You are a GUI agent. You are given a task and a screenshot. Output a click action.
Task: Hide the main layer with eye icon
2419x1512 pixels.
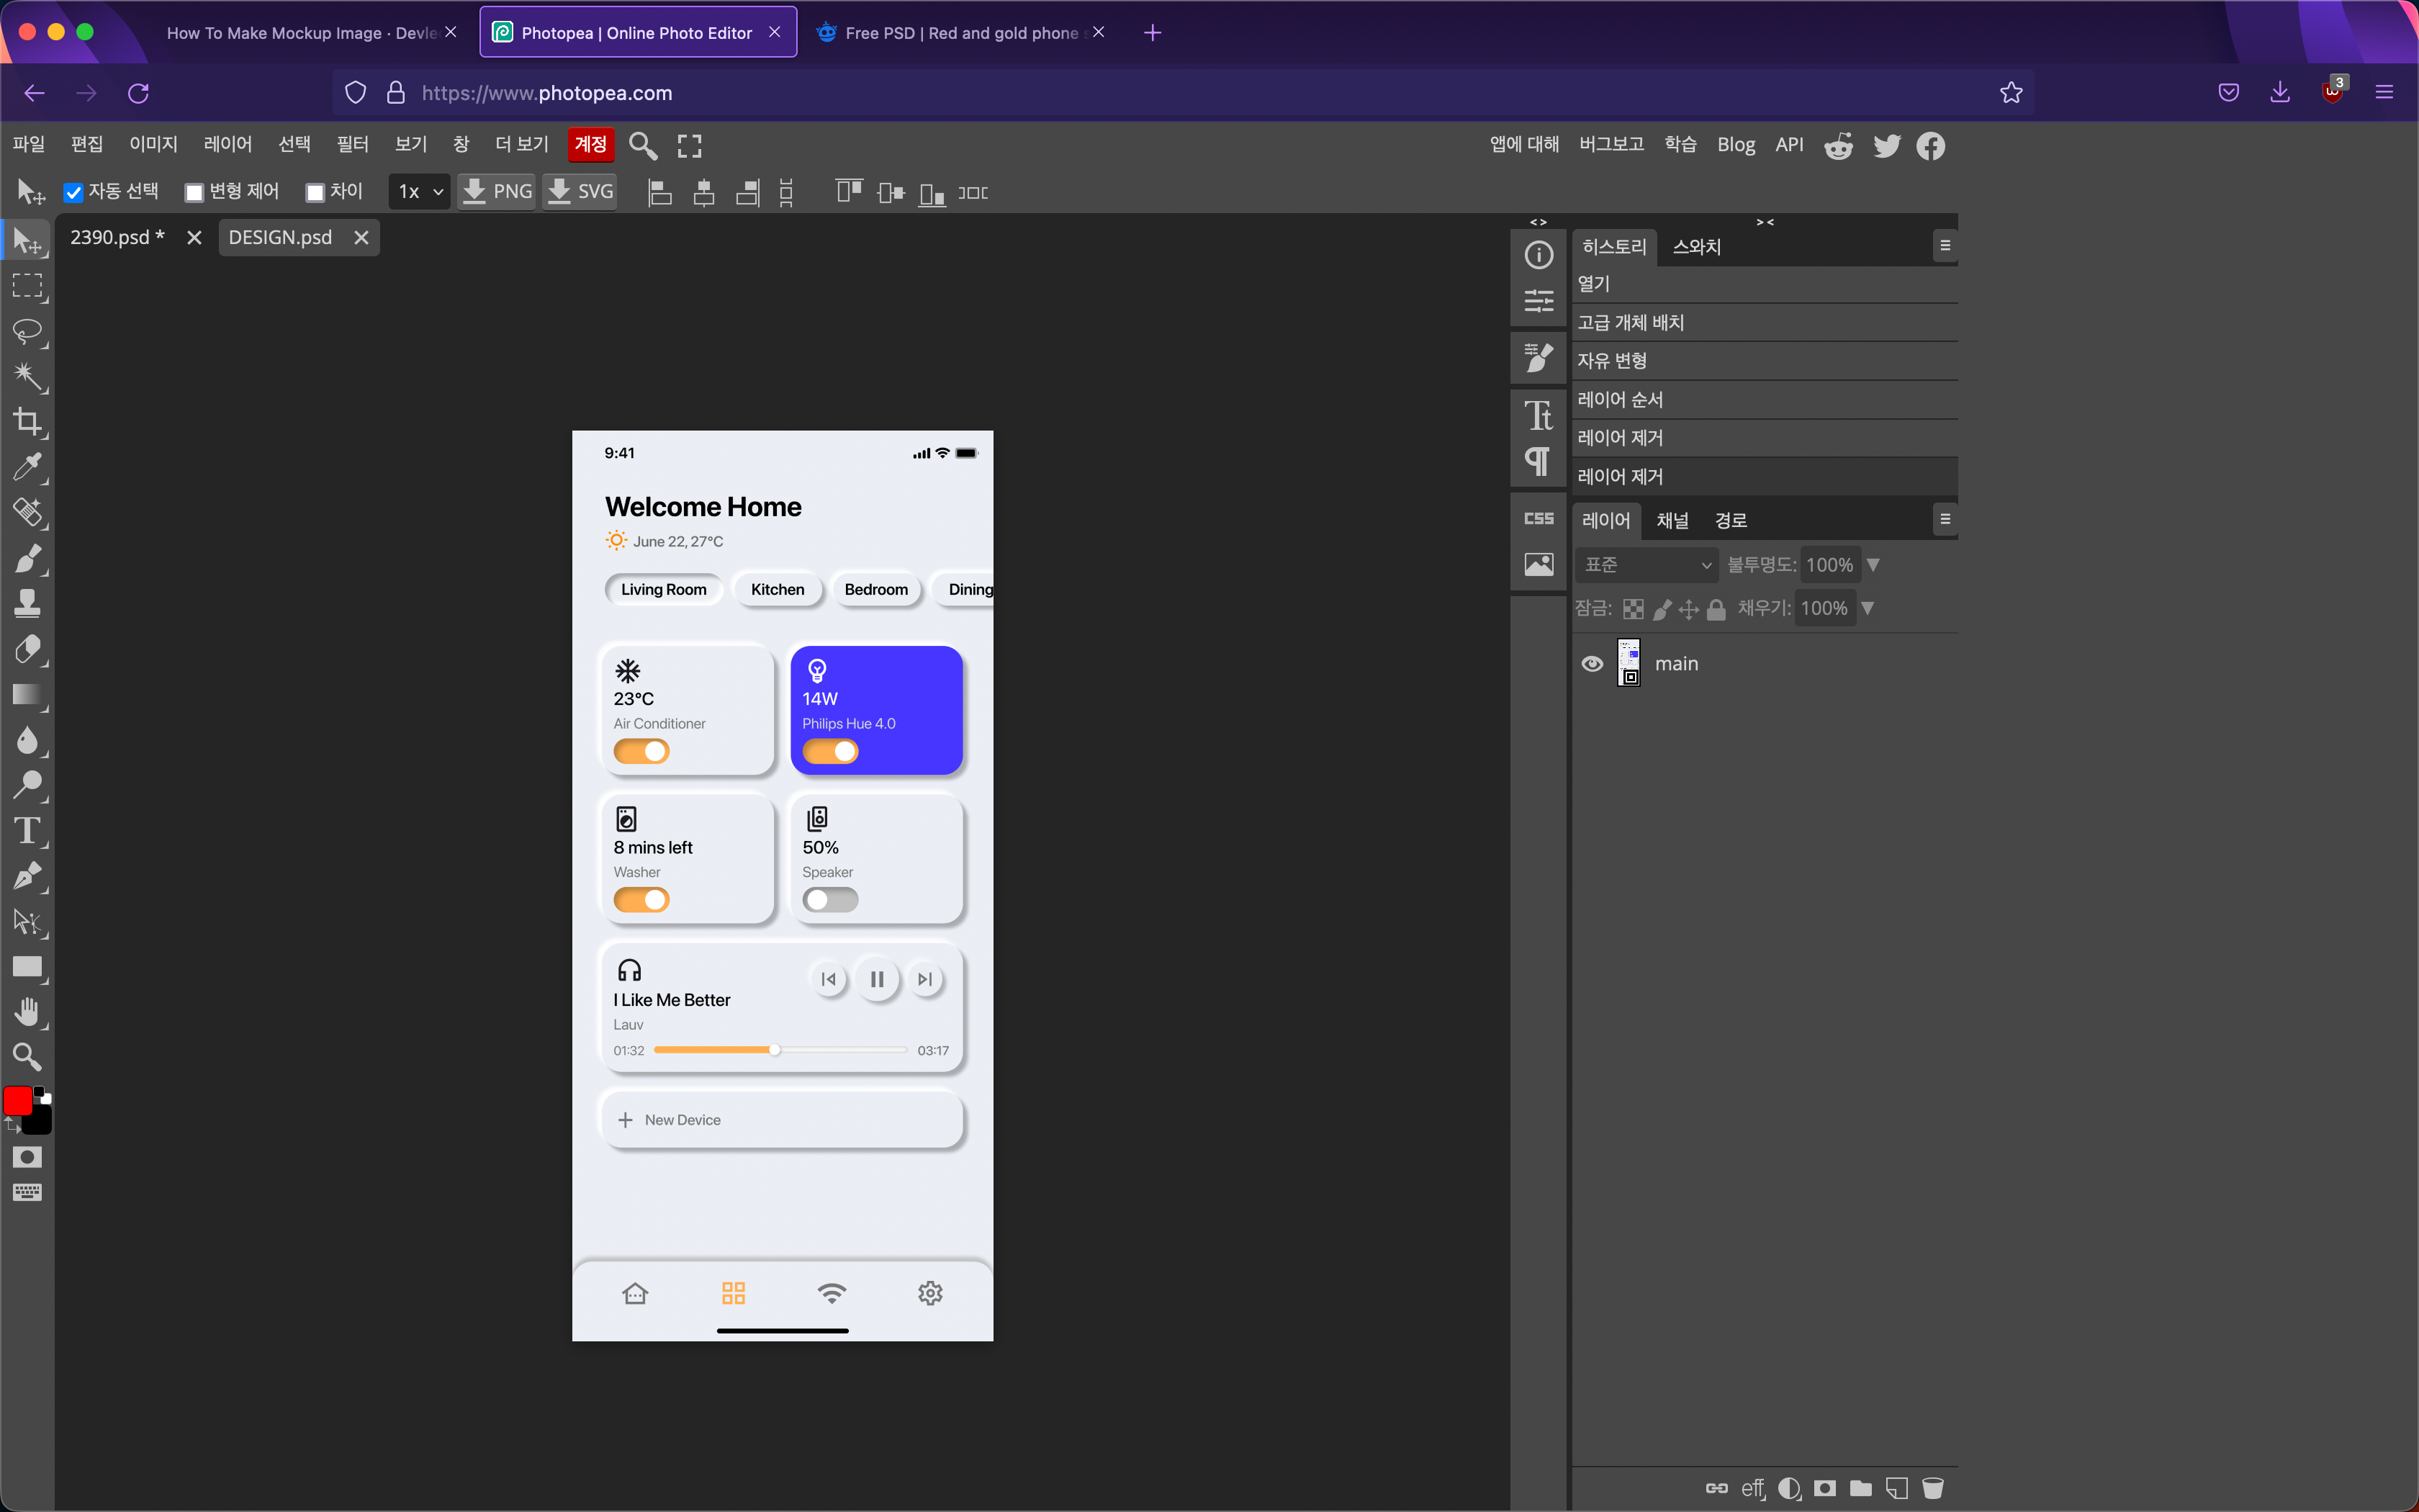(x=1593, y=664)
